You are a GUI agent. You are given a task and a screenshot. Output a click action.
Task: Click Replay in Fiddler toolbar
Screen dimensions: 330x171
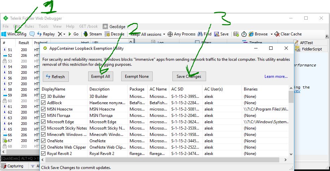pyautogui.click(x=46, y=34)
